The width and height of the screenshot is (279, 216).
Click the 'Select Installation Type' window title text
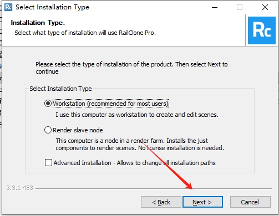coord(52,7)
